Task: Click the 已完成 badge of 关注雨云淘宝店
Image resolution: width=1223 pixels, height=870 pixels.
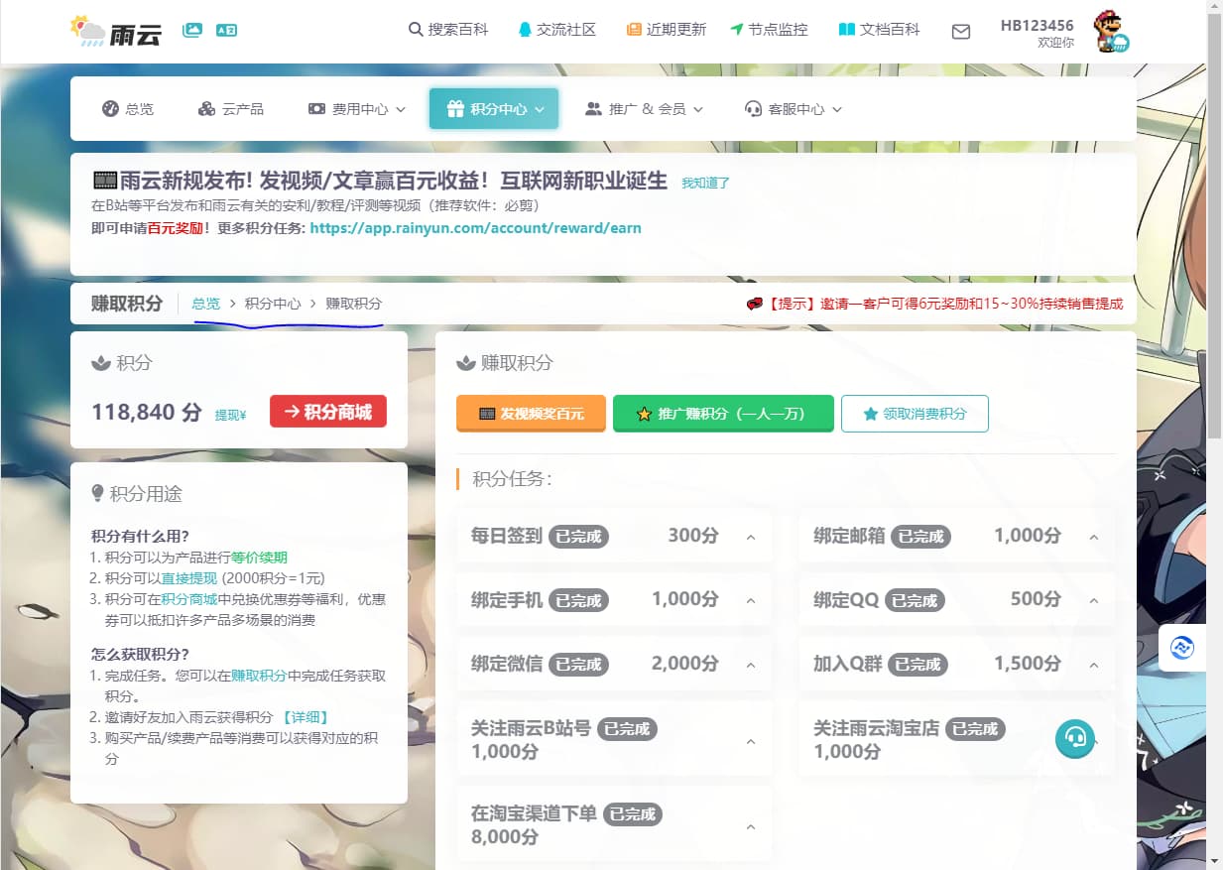Action: (x=975, y=729)
